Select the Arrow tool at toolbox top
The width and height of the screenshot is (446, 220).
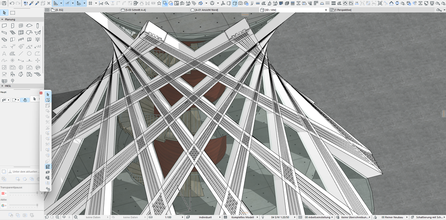click(x=5, y=13)
